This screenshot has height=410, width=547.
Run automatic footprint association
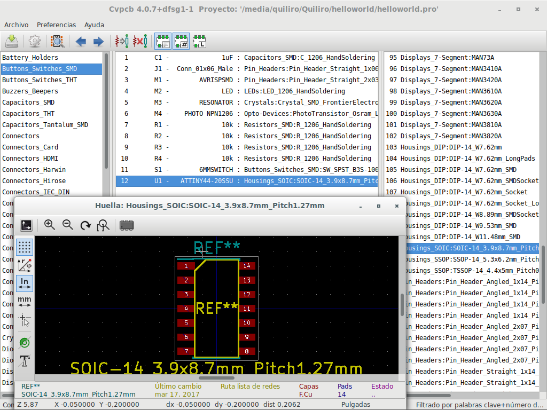pyautogui.click(x=122, y=41)
